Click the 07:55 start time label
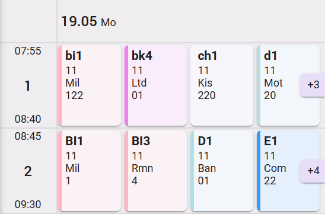325x214 pixels. click(28, 51)
